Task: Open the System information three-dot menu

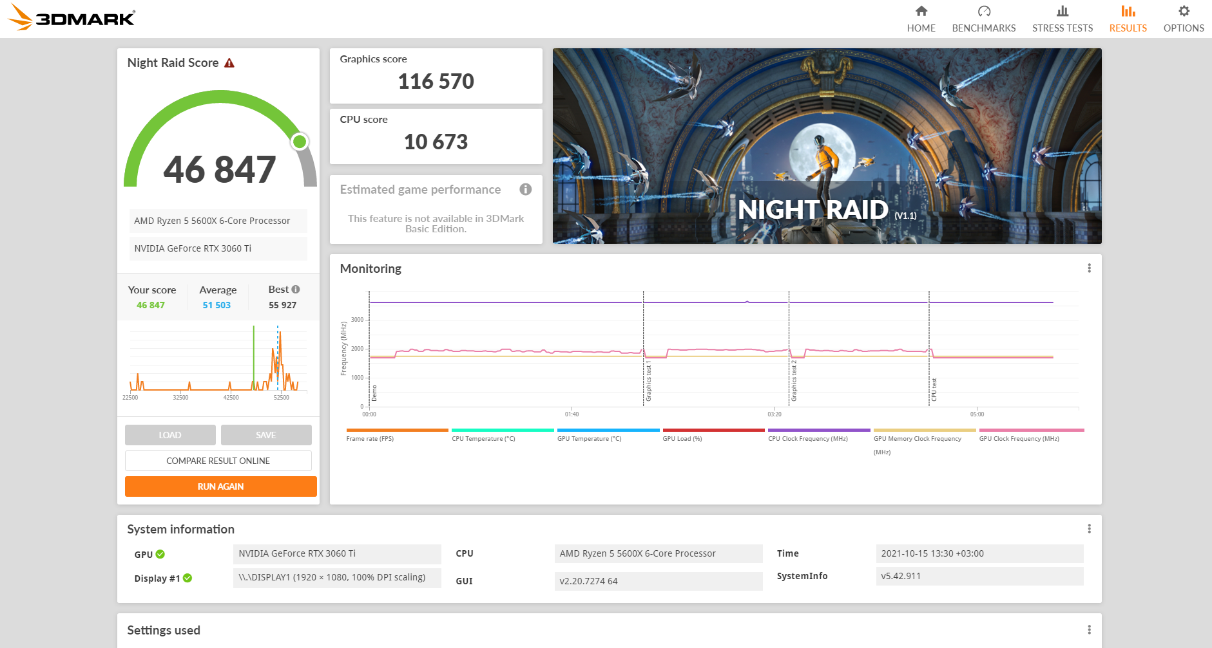Action: point(1090,529)
